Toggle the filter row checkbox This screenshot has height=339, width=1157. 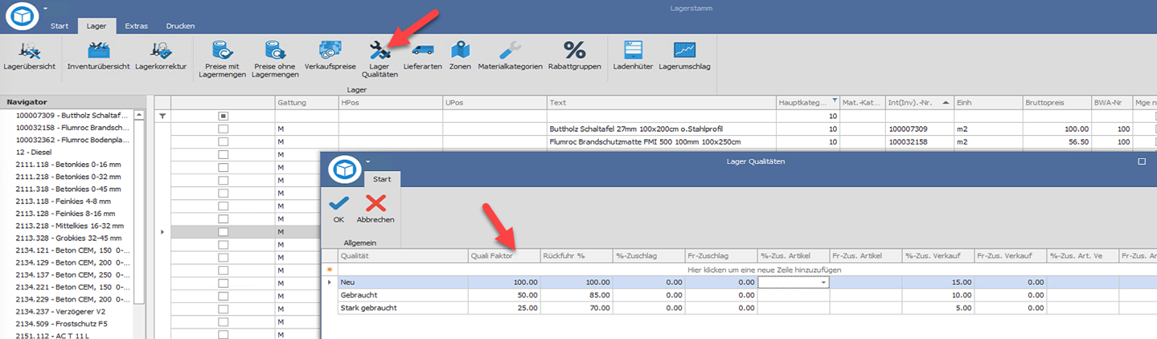click(x=223, y=116)
